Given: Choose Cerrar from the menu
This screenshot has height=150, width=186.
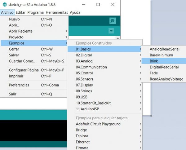Looking at the screenshot, I should (x=34, y=49).
